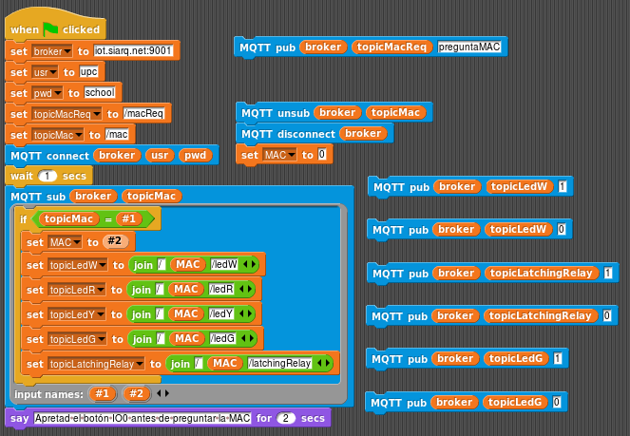
Task: Click the iot.siarq.net:9001 input field
Action: coord(133,50)
